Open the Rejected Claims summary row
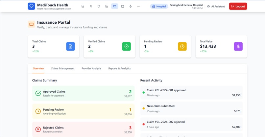This screenshot has height=137, width=265. tap(84, 129)
